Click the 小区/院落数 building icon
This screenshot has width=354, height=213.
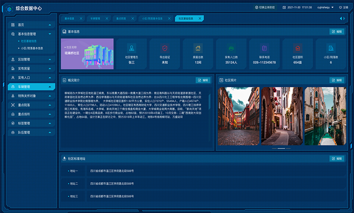pyautogui.click(x=331, y=48)
